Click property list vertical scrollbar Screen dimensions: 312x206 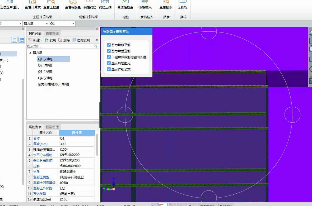pyautogui.click(x=97, y=145)
